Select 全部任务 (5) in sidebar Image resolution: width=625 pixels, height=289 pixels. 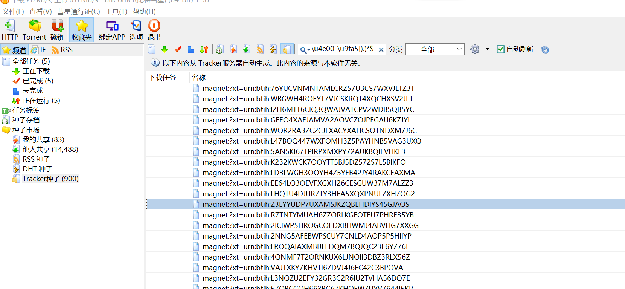(31, 61)
